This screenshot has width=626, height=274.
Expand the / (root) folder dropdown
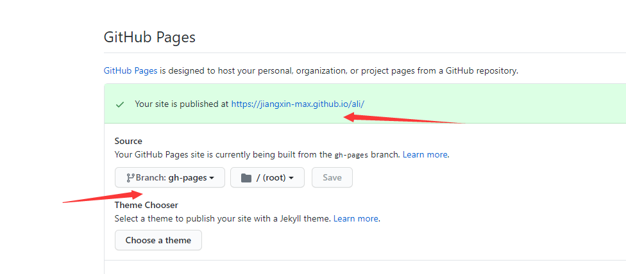click(x=267, y=177)
